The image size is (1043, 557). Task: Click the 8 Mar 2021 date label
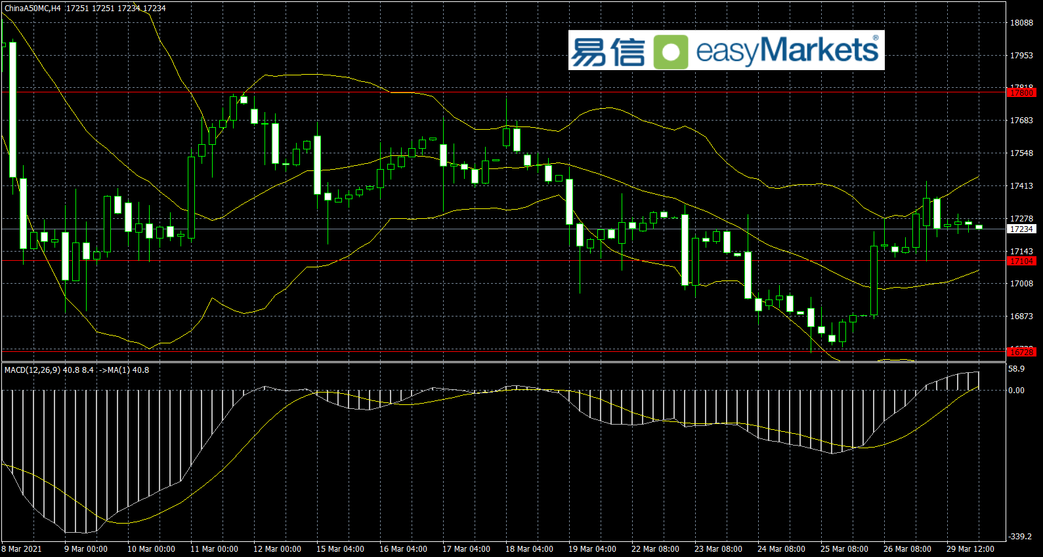point(22,549)
